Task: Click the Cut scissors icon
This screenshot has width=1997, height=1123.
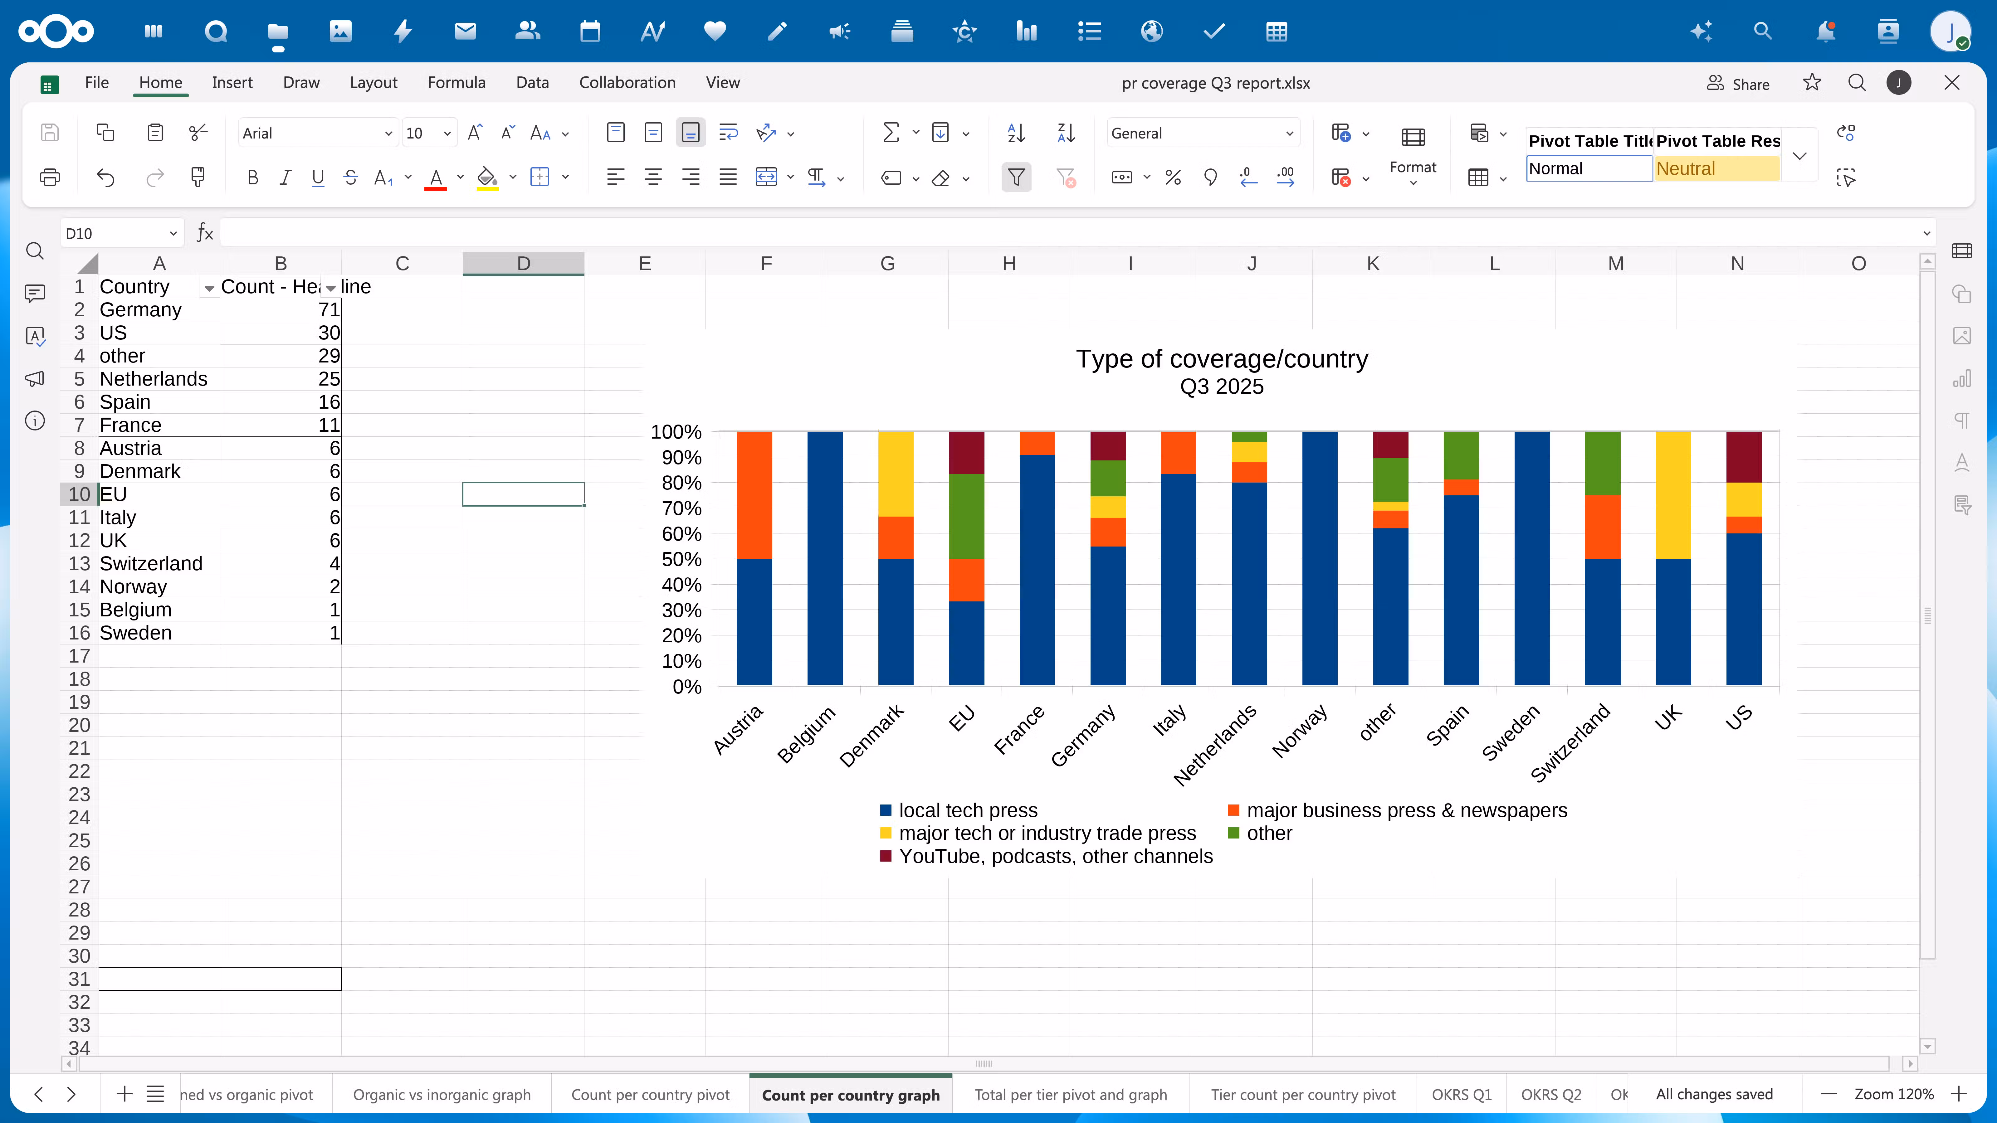Action: pyautogui.click(x=198, y=133)
